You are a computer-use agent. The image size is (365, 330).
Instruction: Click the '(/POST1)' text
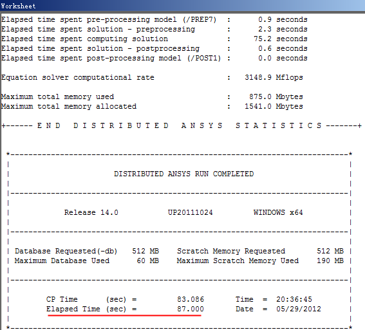pos(204,58)
